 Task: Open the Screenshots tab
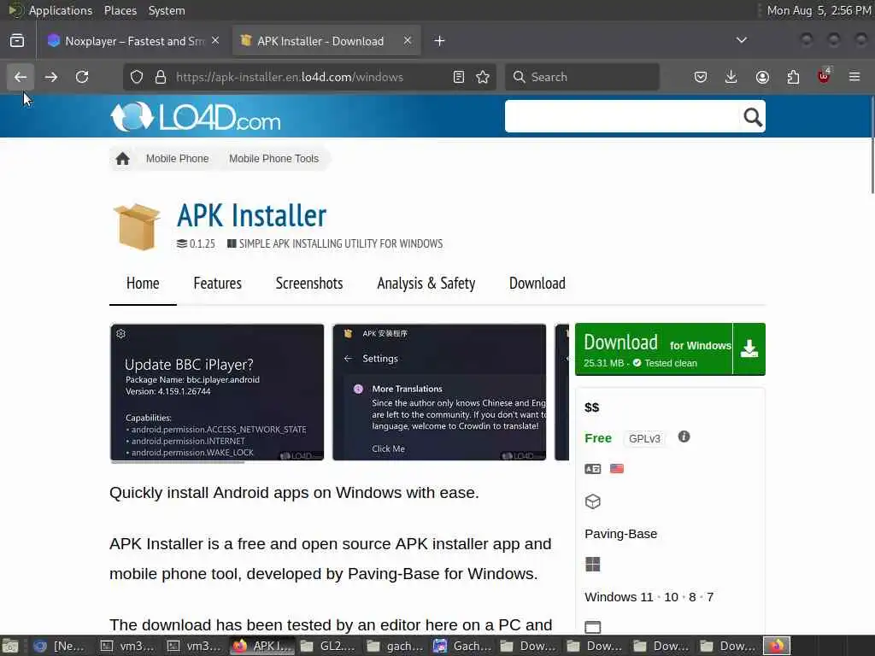[x=309, y=284]
